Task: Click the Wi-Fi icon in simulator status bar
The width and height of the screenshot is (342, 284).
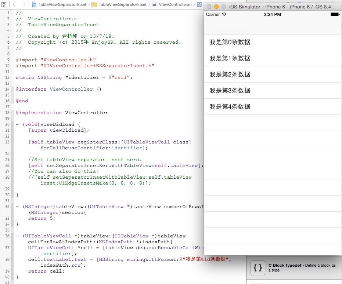Action: pos(225,14)
